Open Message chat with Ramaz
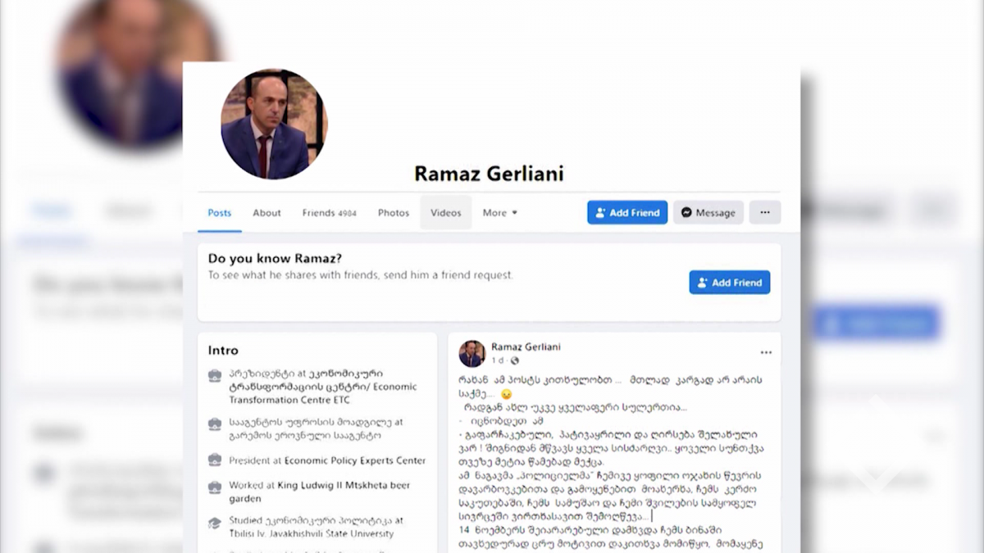 708,213
